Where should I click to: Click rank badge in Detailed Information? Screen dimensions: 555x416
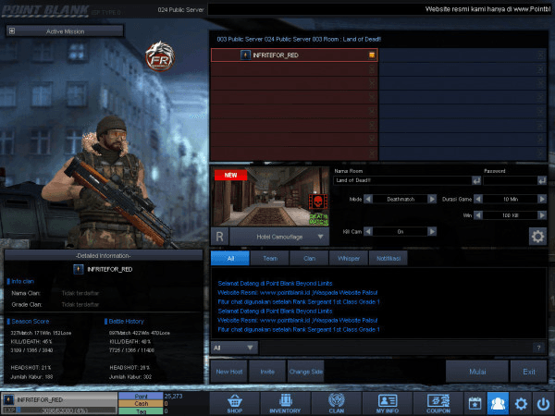tap(79, 269)
